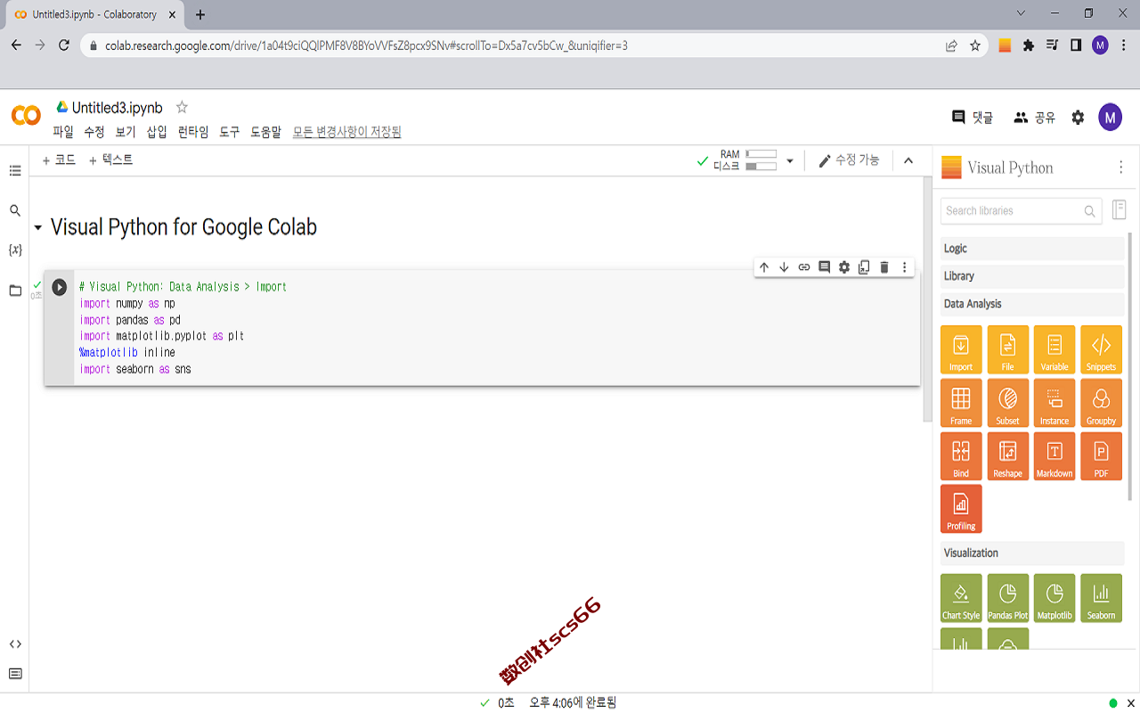Viewport: 1140px width, 713px height.
Task: Open the Chart Style tool
Action: point(961,598)
